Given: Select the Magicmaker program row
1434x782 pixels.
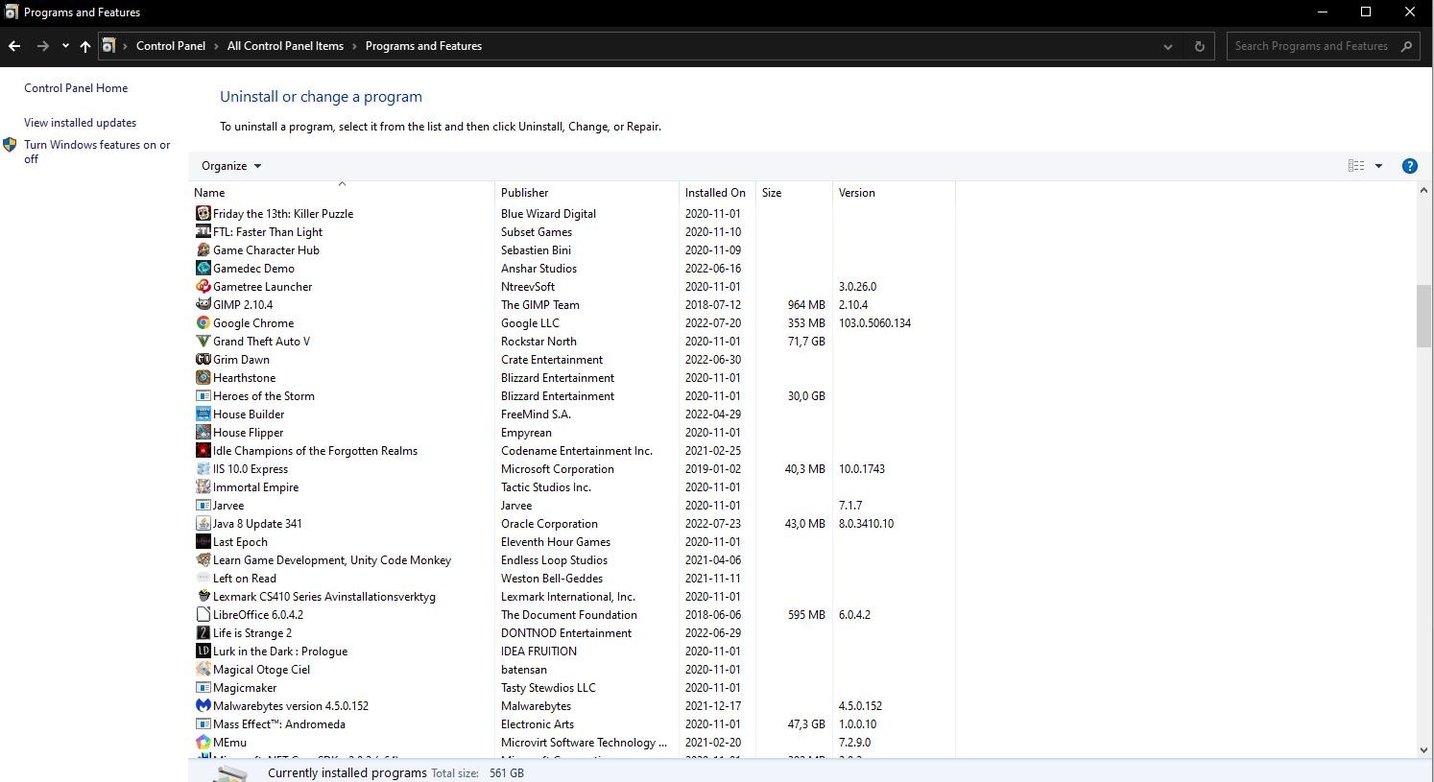Looking at the screenshot, I should [x=573, y=687].
